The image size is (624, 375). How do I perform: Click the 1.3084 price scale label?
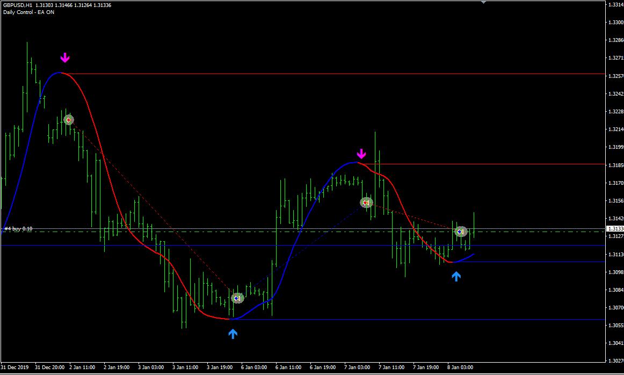pyautogui.click(x=615, y=290)
